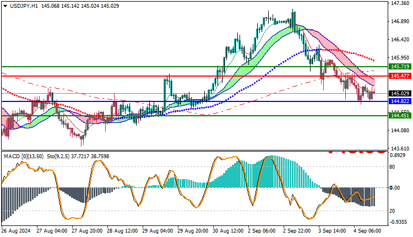The image size is (413, 237).
Task: Click the 3 Sep 14:00 time label
Action: (x=333, y=231)
